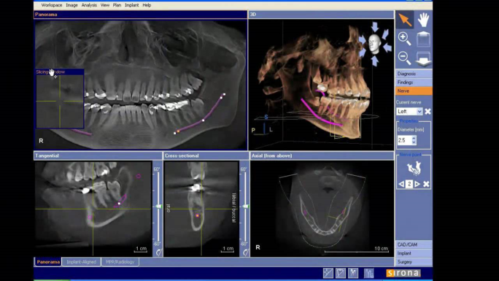Go to previous nerve point arrow
This screenshot has width=499, height=281.
pyautogui.click(x=402, y=184)
